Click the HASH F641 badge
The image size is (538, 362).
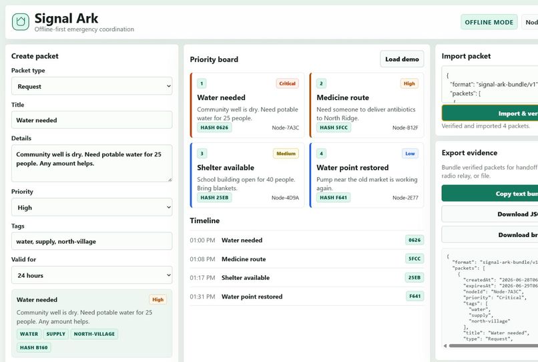334,198
